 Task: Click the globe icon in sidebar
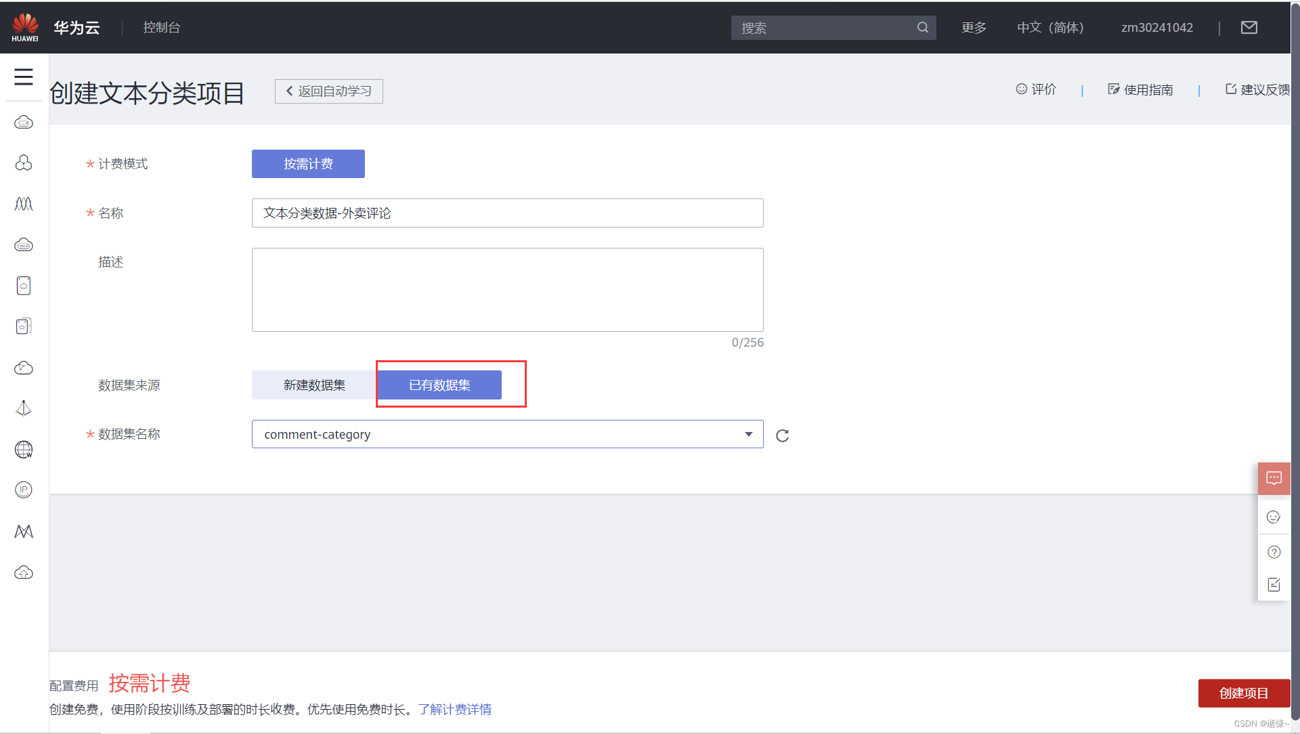24,450
